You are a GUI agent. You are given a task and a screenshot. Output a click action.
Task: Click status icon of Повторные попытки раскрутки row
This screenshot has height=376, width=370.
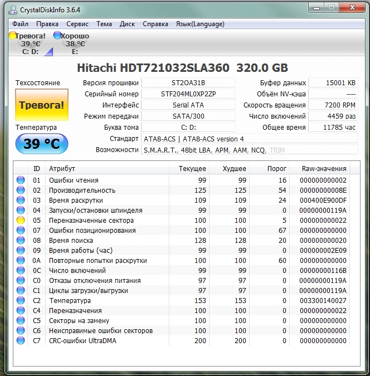pyautogui.click(x=21, y=261)
